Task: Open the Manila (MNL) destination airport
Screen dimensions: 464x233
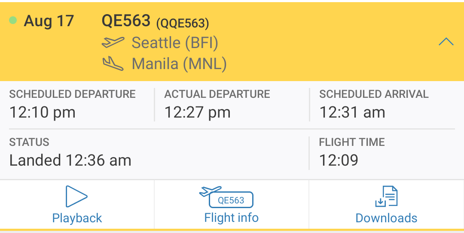Action: point(179,64)
